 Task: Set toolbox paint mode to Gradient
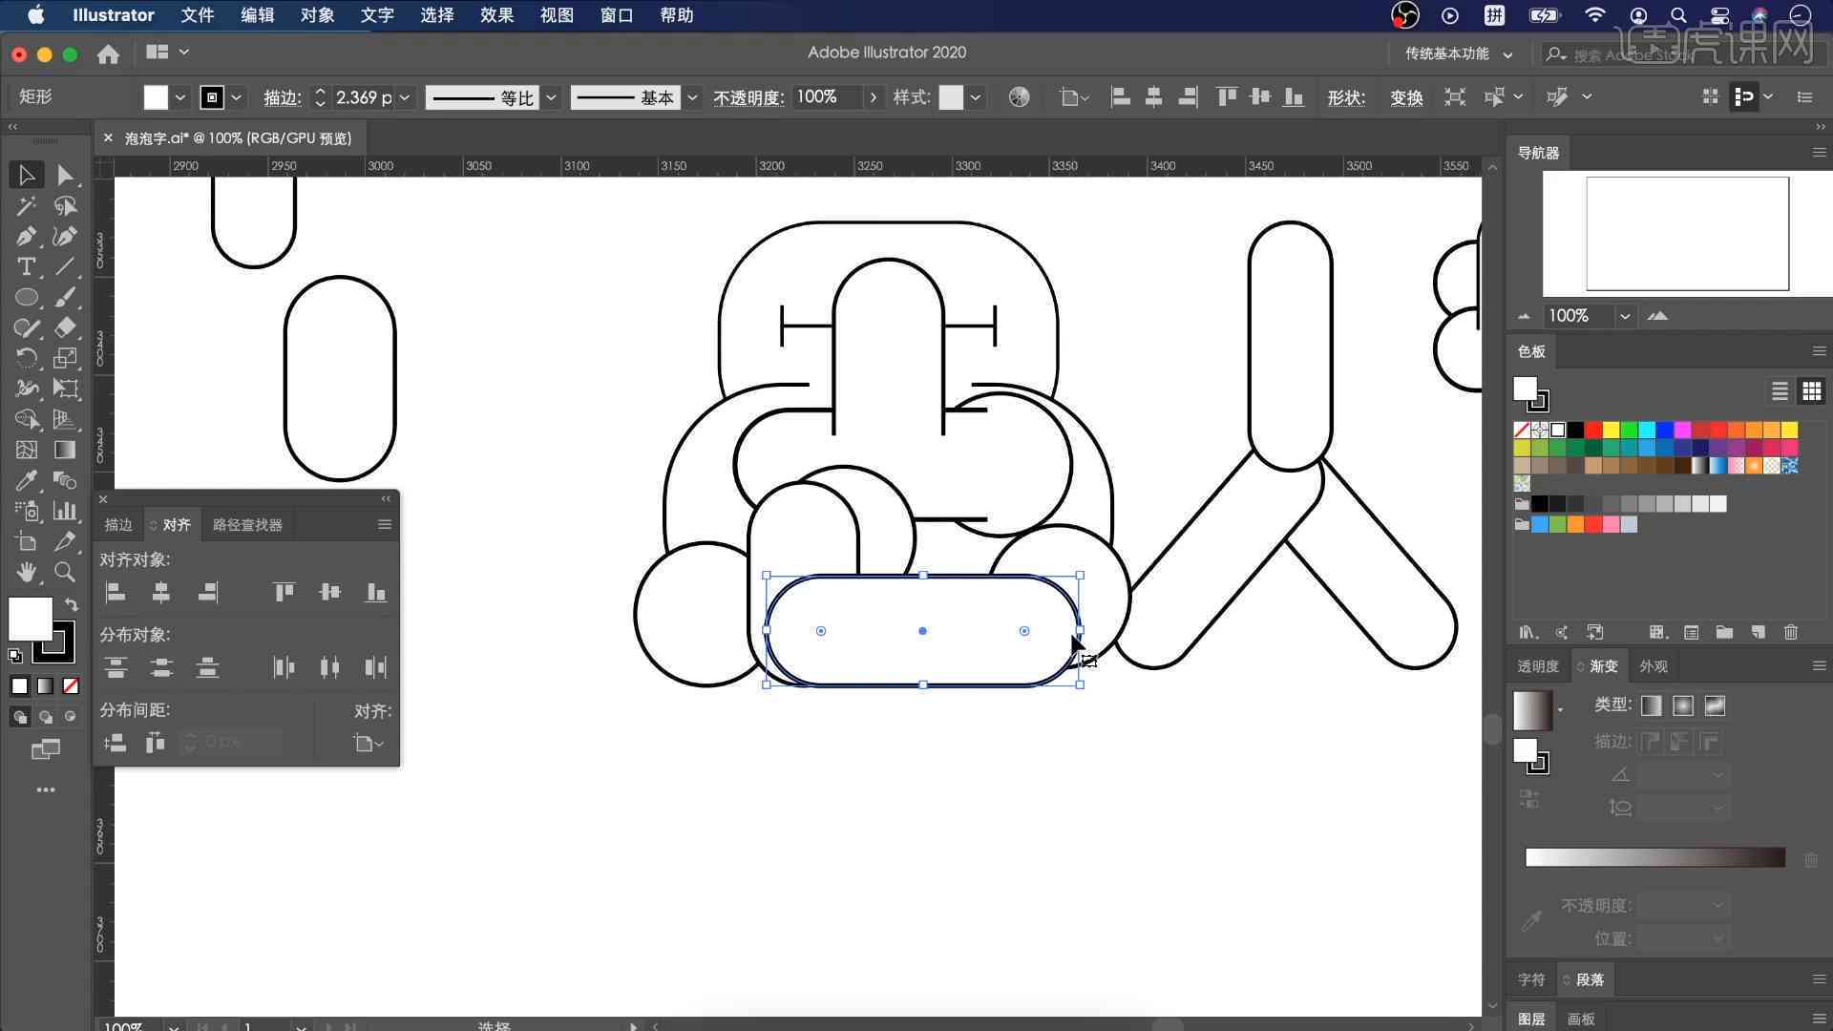45,685
